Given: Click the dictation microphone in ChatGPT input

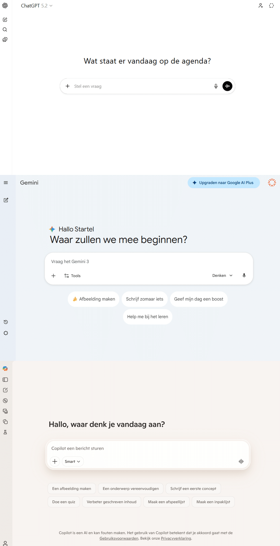Looking at the screenshot, I should [216, 86].
